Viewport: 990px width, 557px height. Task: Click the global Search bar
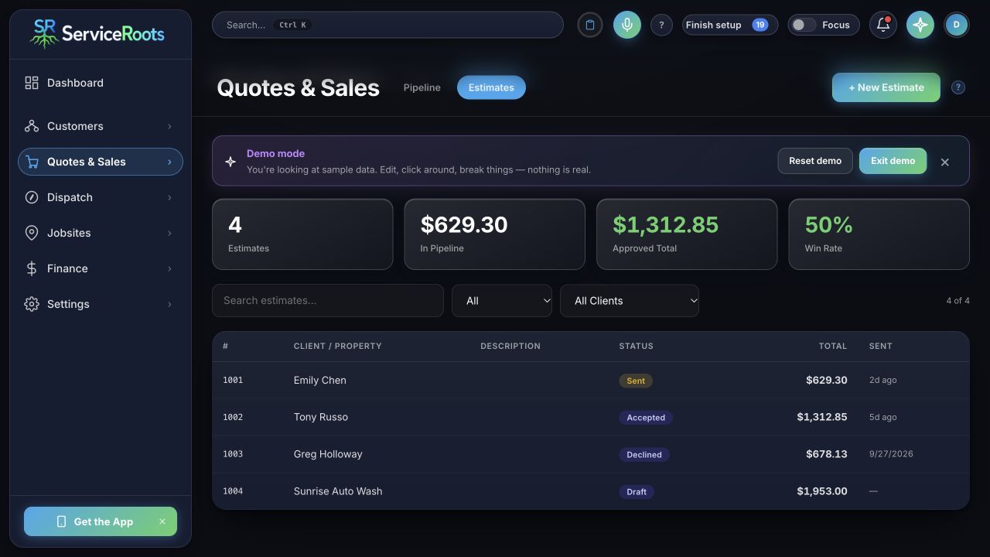pos(387,25)
